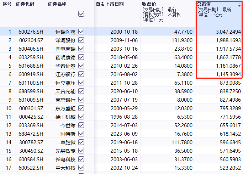243x174 pixels.
Task: Toggle the select-all checkbox in header
Action: point(81,14)
